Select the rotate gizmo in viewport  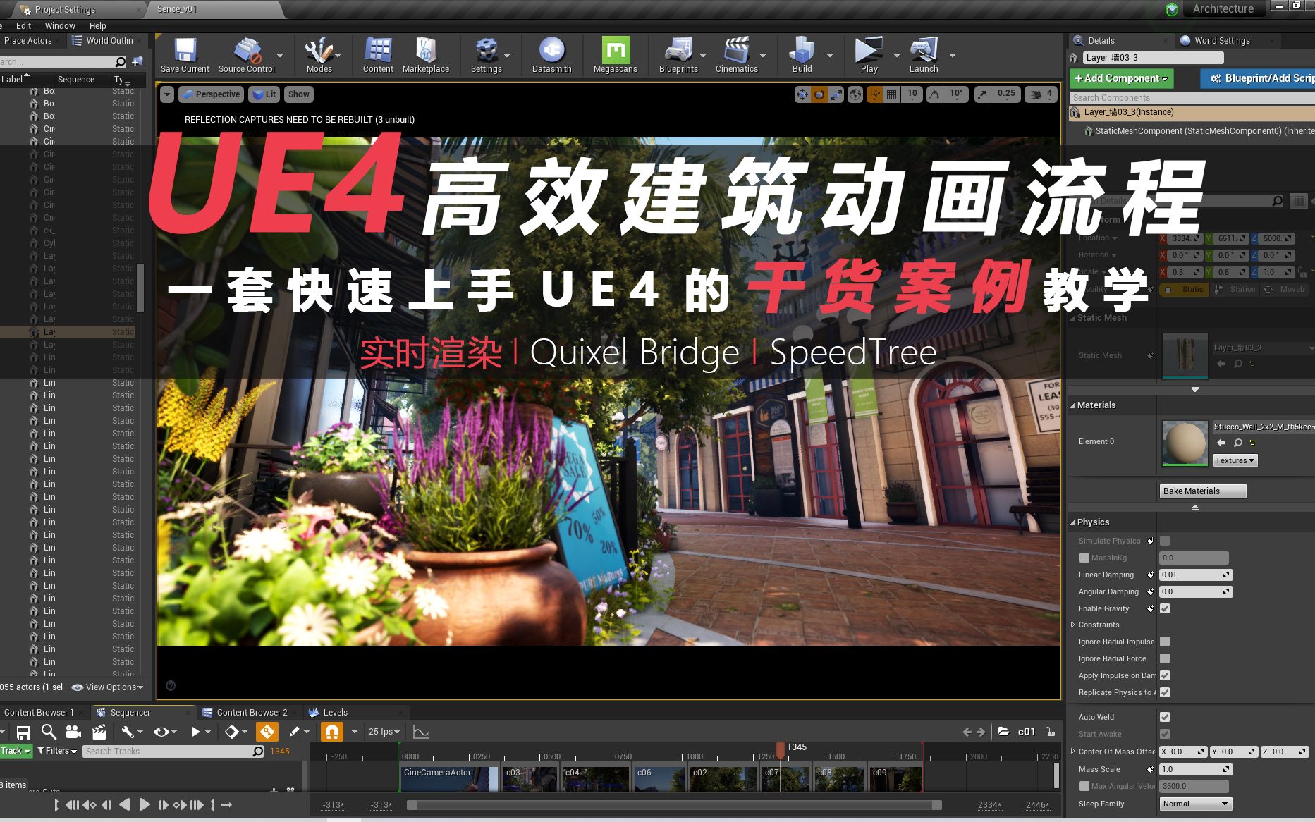pyautogui.click(x=819, y=94)
